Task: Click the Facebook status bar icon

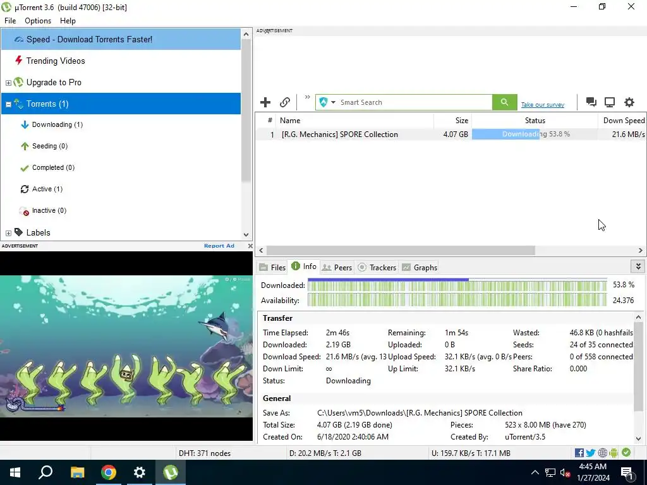Action: coord(579,453)
